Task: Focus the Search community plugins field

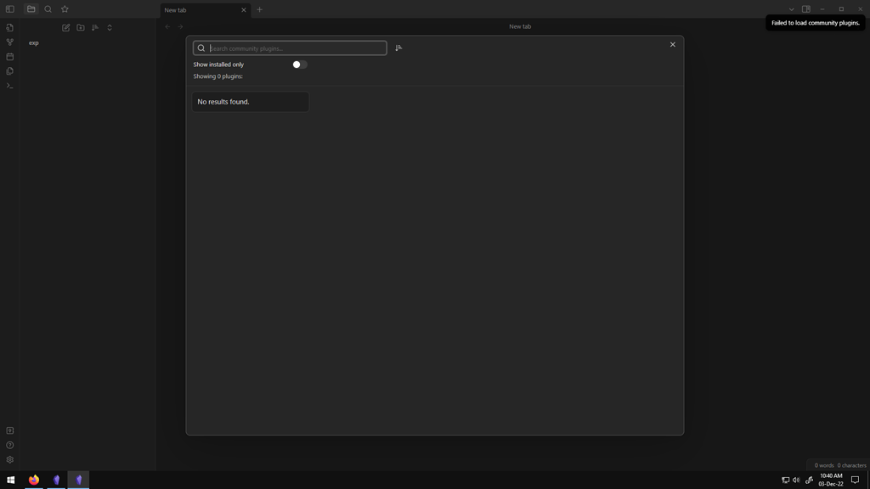Action: point(290,48)
